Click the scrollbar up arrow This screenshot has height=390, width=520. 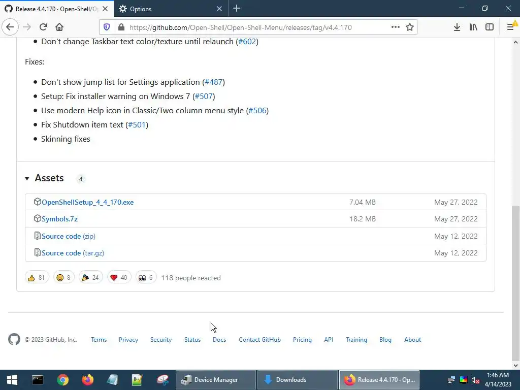tap(516, 42)
